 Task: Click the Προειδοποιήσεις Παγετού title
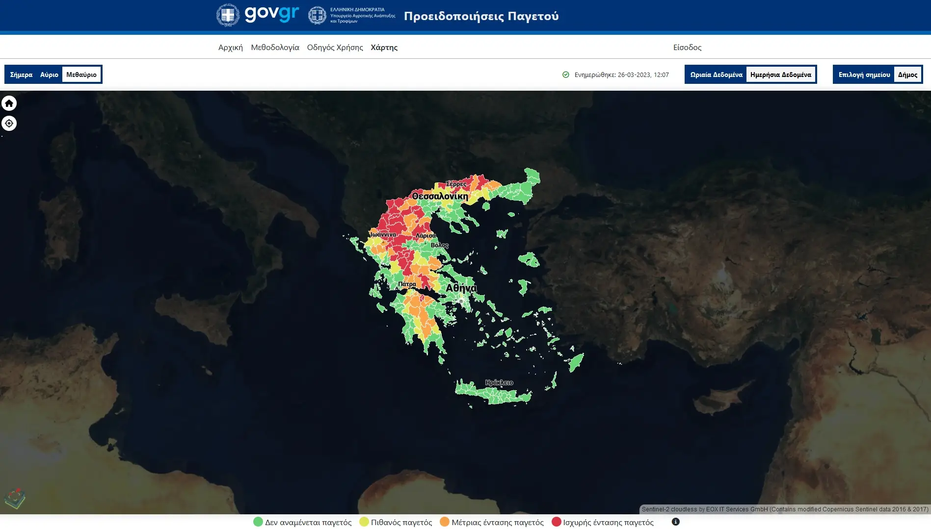[481, 16]
